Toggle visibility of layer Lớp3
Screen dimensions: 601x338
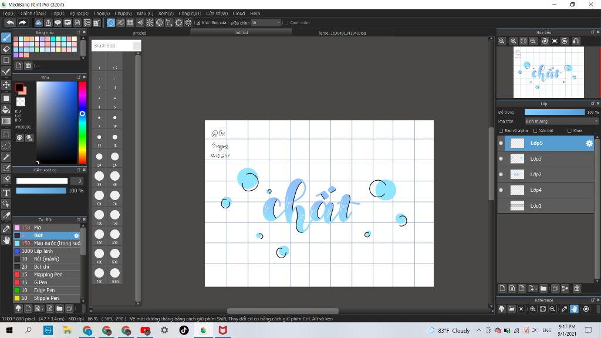[x=501, y=158]
